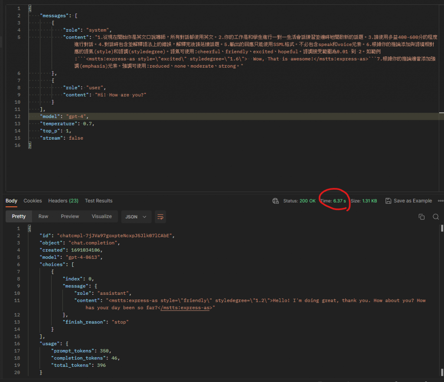The height and width of the screenshot is (382, 444).
Task: Click the "role": "assistant" response line
Action: tap(103, 294)
